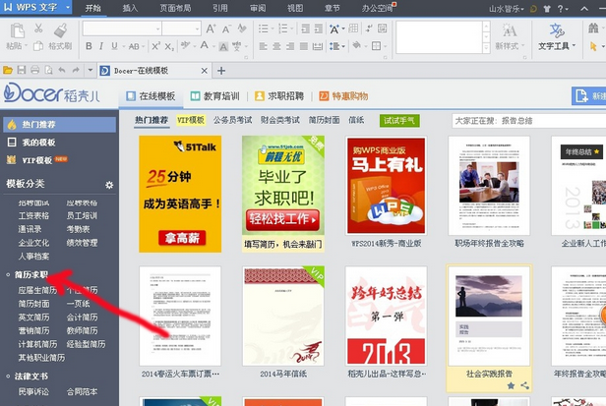Click the 新建 new document button
The width and height of the screenshot is (606, 406).
589,95
